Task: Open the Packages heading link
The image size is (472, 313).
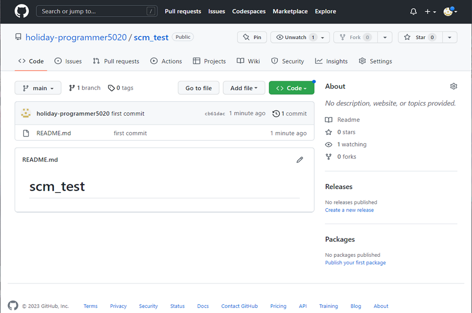Action: coord(340,239)
